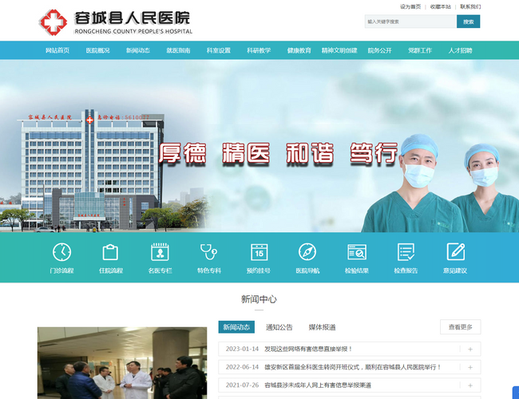The height and width of the screenshot is (399, 519).
Task: Open the 预约挂号 calendar icon
Action: (259, 253)
